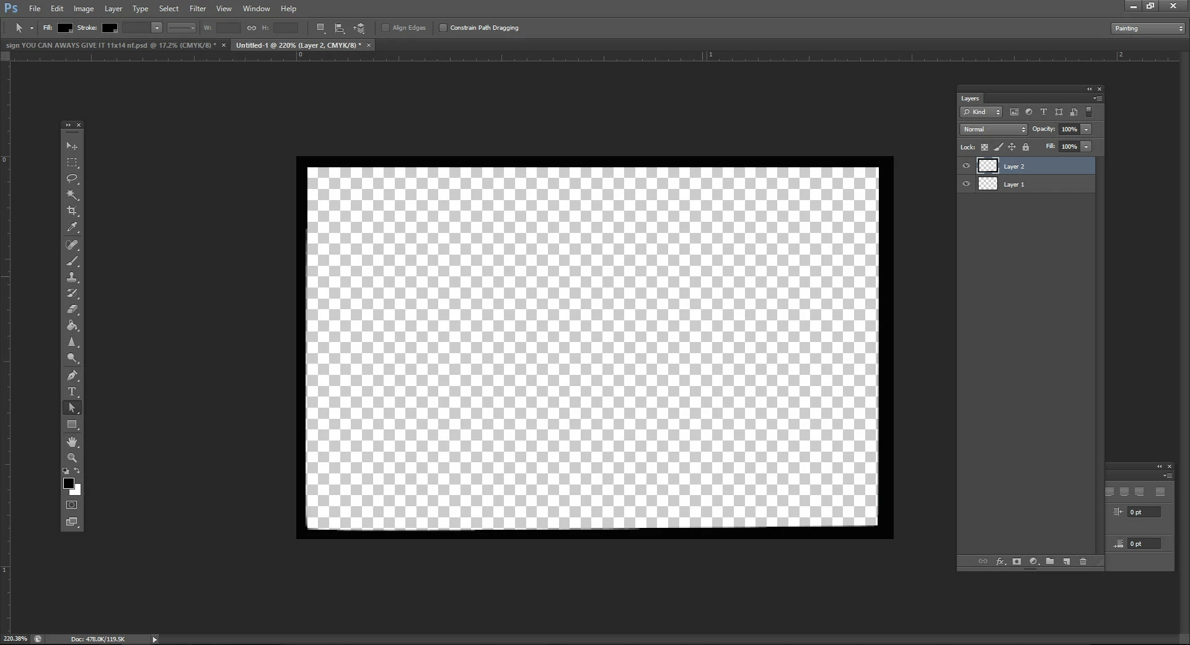
Task: Click the zoom percentage field in status bar
Action: pos(15,639)
